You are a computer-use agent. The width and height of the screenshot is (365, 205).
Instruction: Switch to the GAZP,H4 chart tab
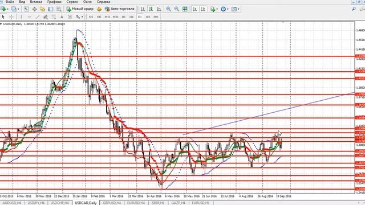click(179, 203)
